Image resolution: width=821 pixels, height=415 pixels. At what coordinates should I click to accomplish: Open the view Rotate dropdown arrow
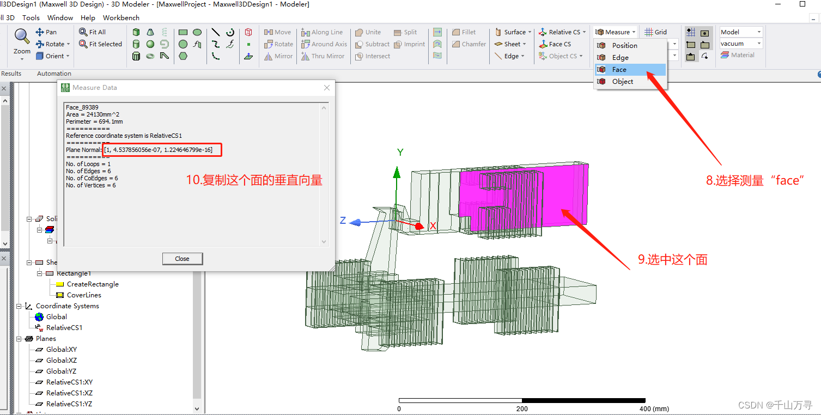click(69, 44)
